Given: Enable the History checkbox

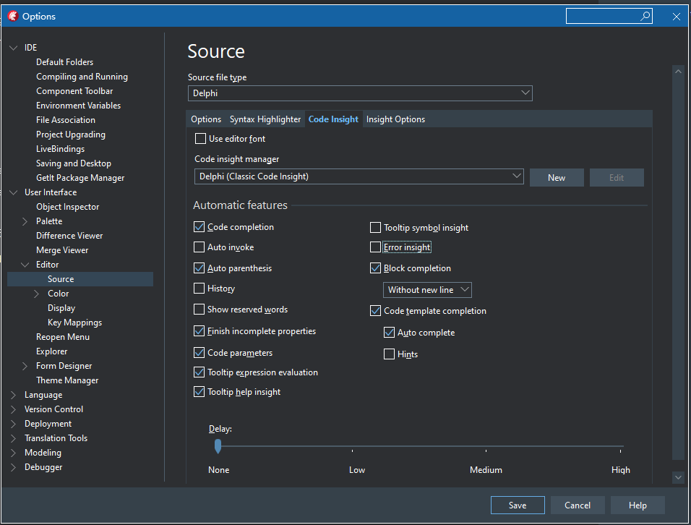Looking at the screenshot, I should pos(199,289).
